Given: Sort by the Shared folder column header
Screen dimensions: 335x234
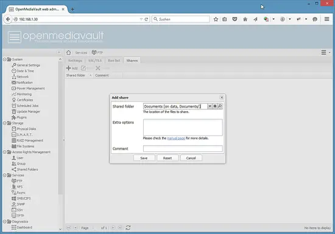Looking at the screenshot, I should [79, 75].
